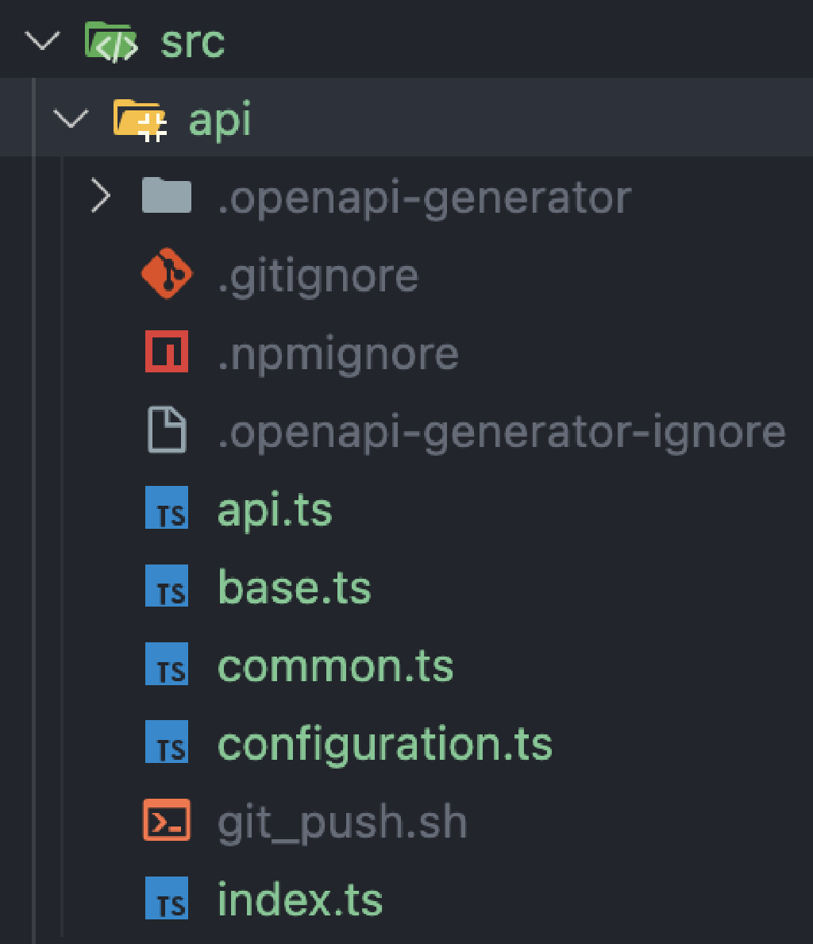Screen dimensions: 813x944
Task: Click the plain file icon for .openapi-generator-ignore
Action: point(167,430)
